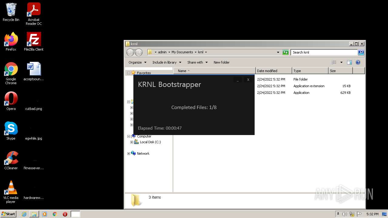Image resolution: width=388 pixels, height=218 pixels.
Task: Select the Application extension row
Action: point(309,86)
